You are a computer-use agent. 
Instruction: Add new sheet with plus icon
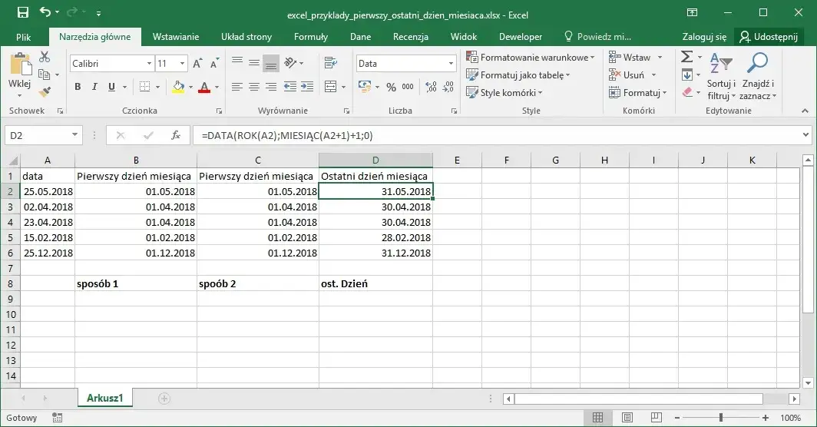tap(164, 398)
